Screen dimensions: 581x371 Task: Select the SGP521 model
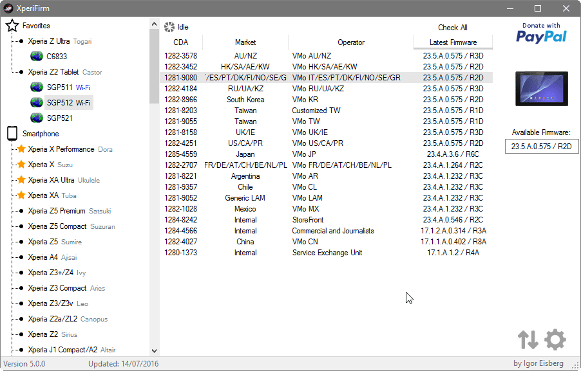[60, 118]
